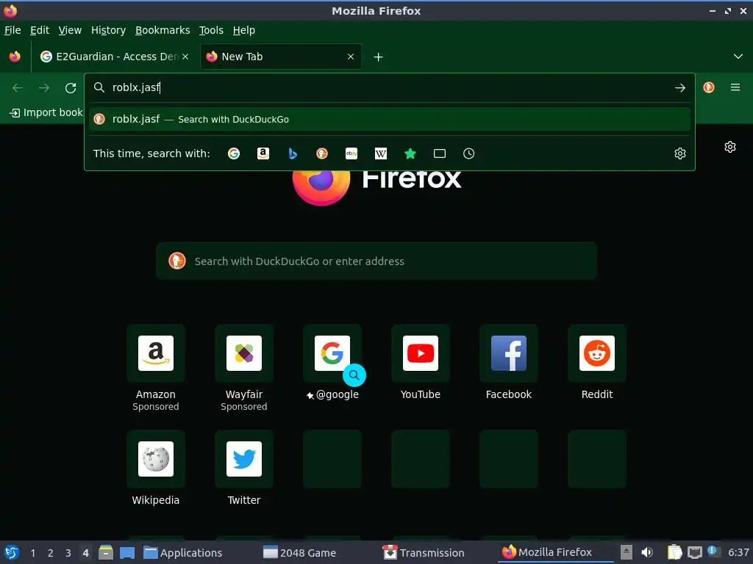Search bookmarks using green star icon
This screenshot has height=564, width=753.
[x=410, y=153]
